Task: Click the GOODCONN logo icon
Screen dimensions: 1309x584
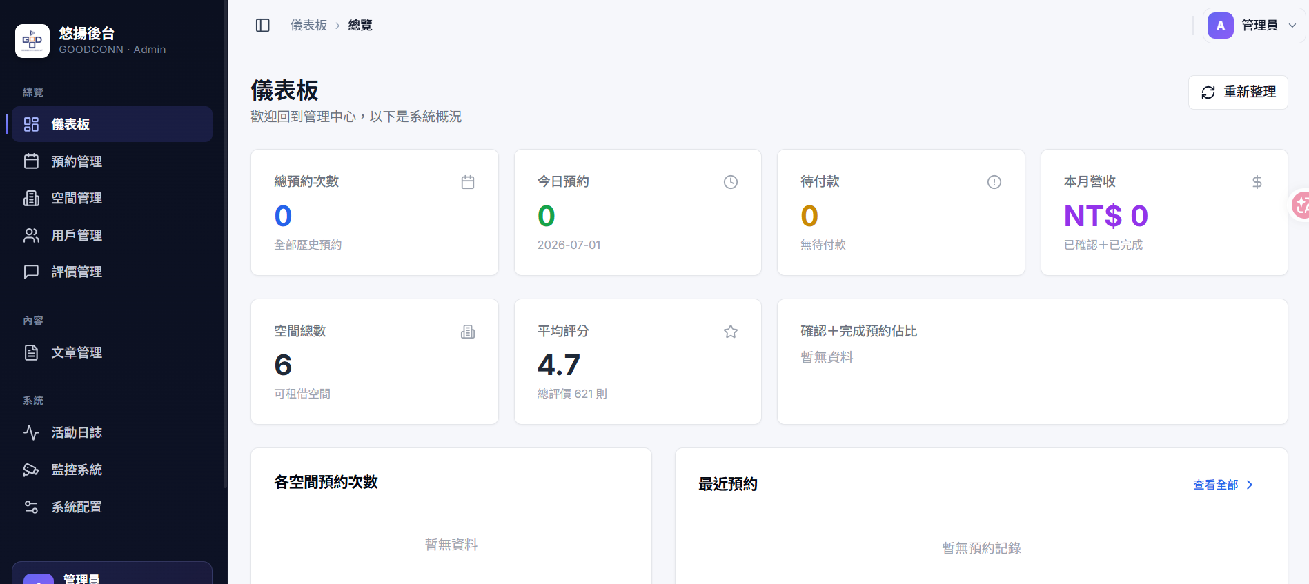Action: click(x=32, y=41)
